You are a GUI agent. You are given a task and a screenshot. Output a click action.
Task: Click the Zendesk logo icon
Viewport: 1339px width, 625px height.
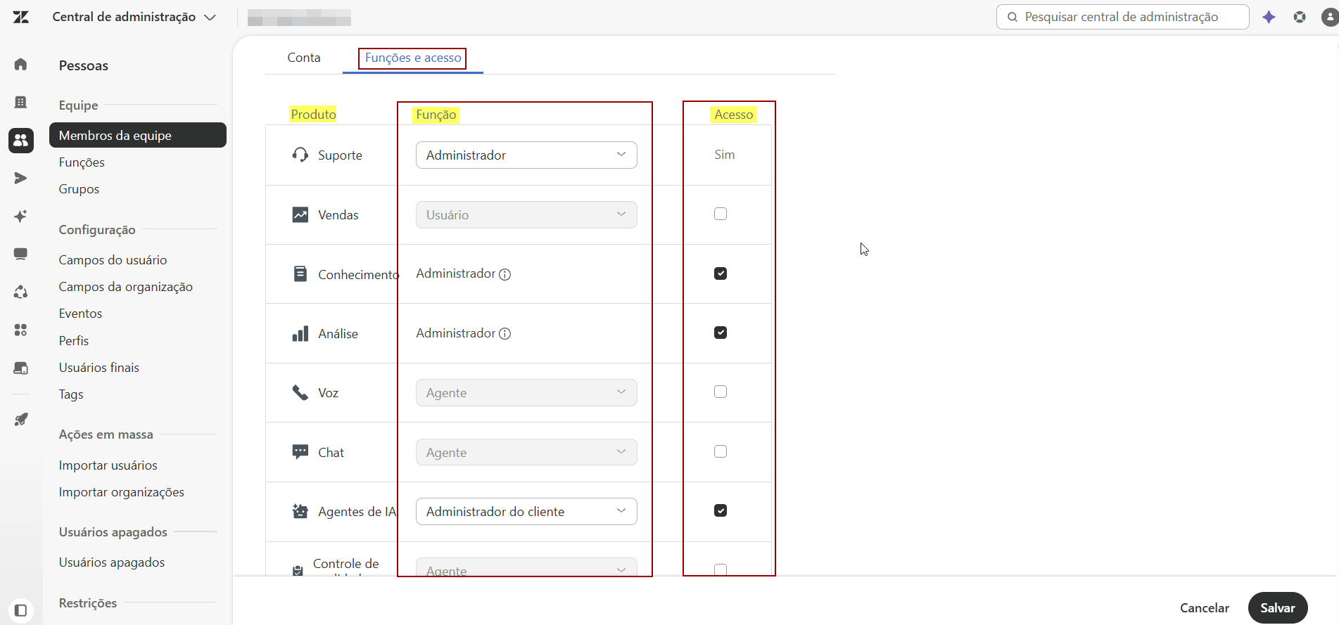point(21,17)
